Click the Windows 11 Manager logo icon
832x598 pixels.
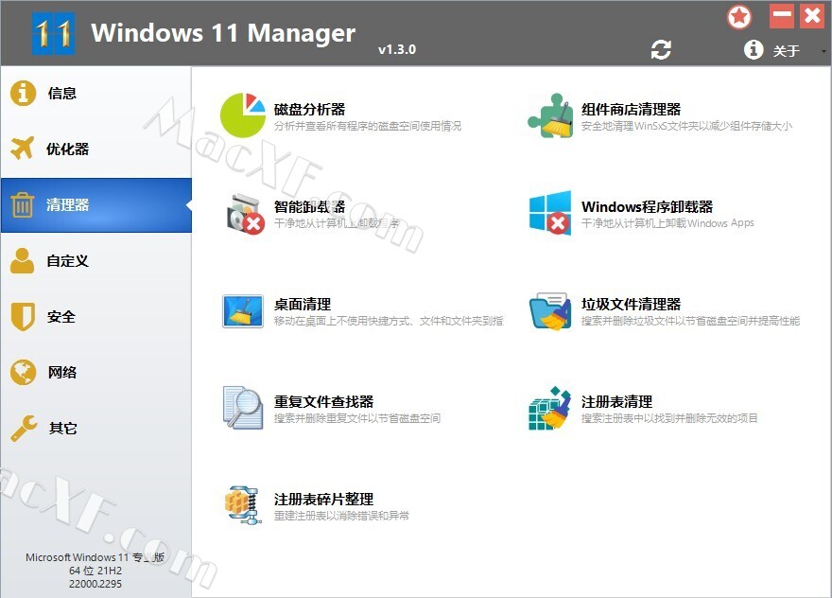click(53, 33)
